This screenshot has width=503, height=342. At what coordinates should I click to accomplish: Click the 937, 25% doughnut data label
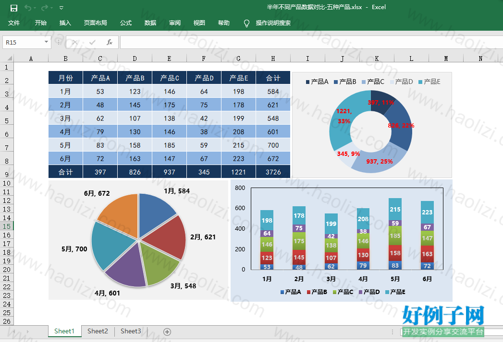click(380, 161)
